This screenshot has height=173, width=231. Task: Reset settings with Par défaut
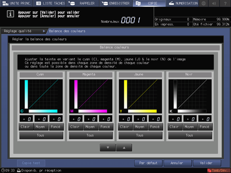pos(148,163)
